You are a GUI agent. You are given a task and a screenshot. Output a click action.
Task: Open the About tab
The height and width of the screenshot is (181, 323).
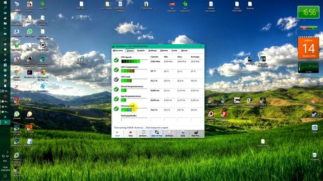[x=184, y=50]
